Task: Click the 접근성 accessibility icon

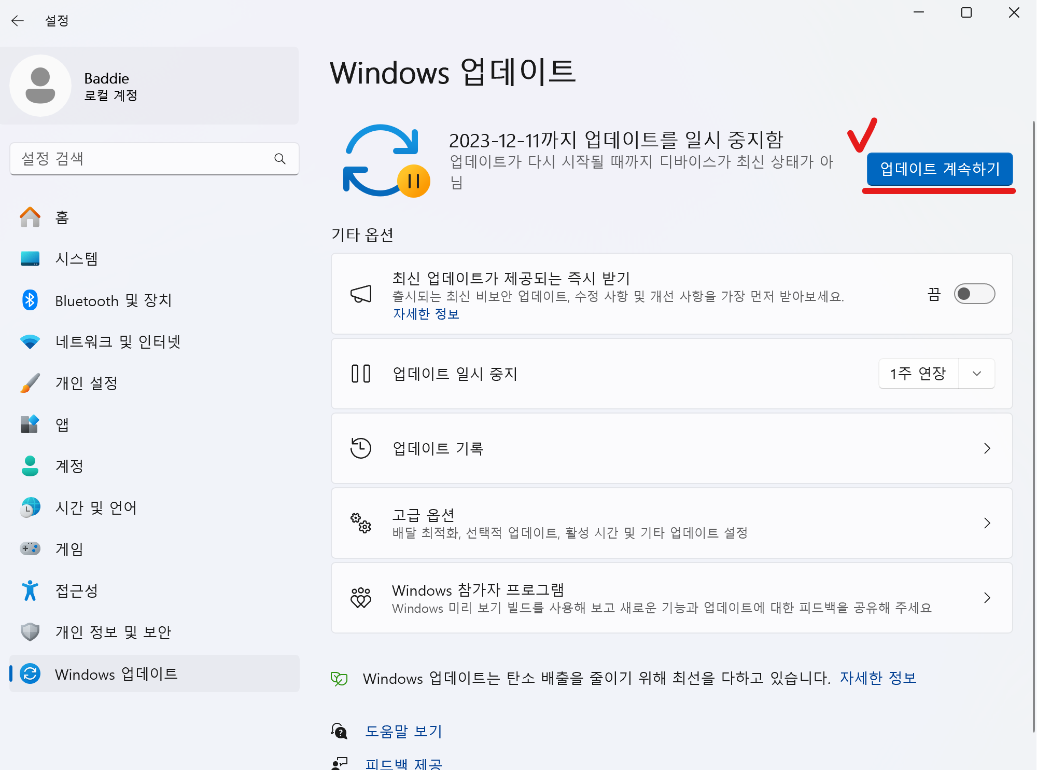Action: coord(30,590)
